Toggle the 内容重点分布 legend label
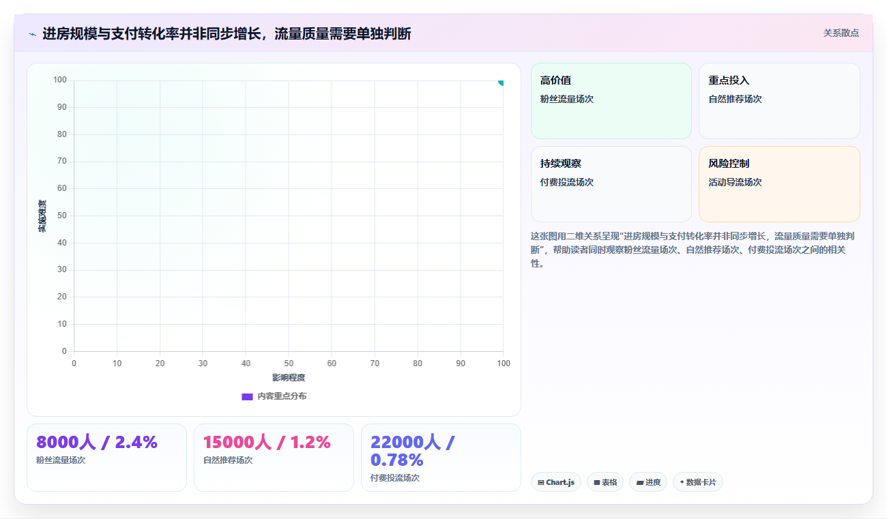This screenshot has width=887, height=519. 282,396
